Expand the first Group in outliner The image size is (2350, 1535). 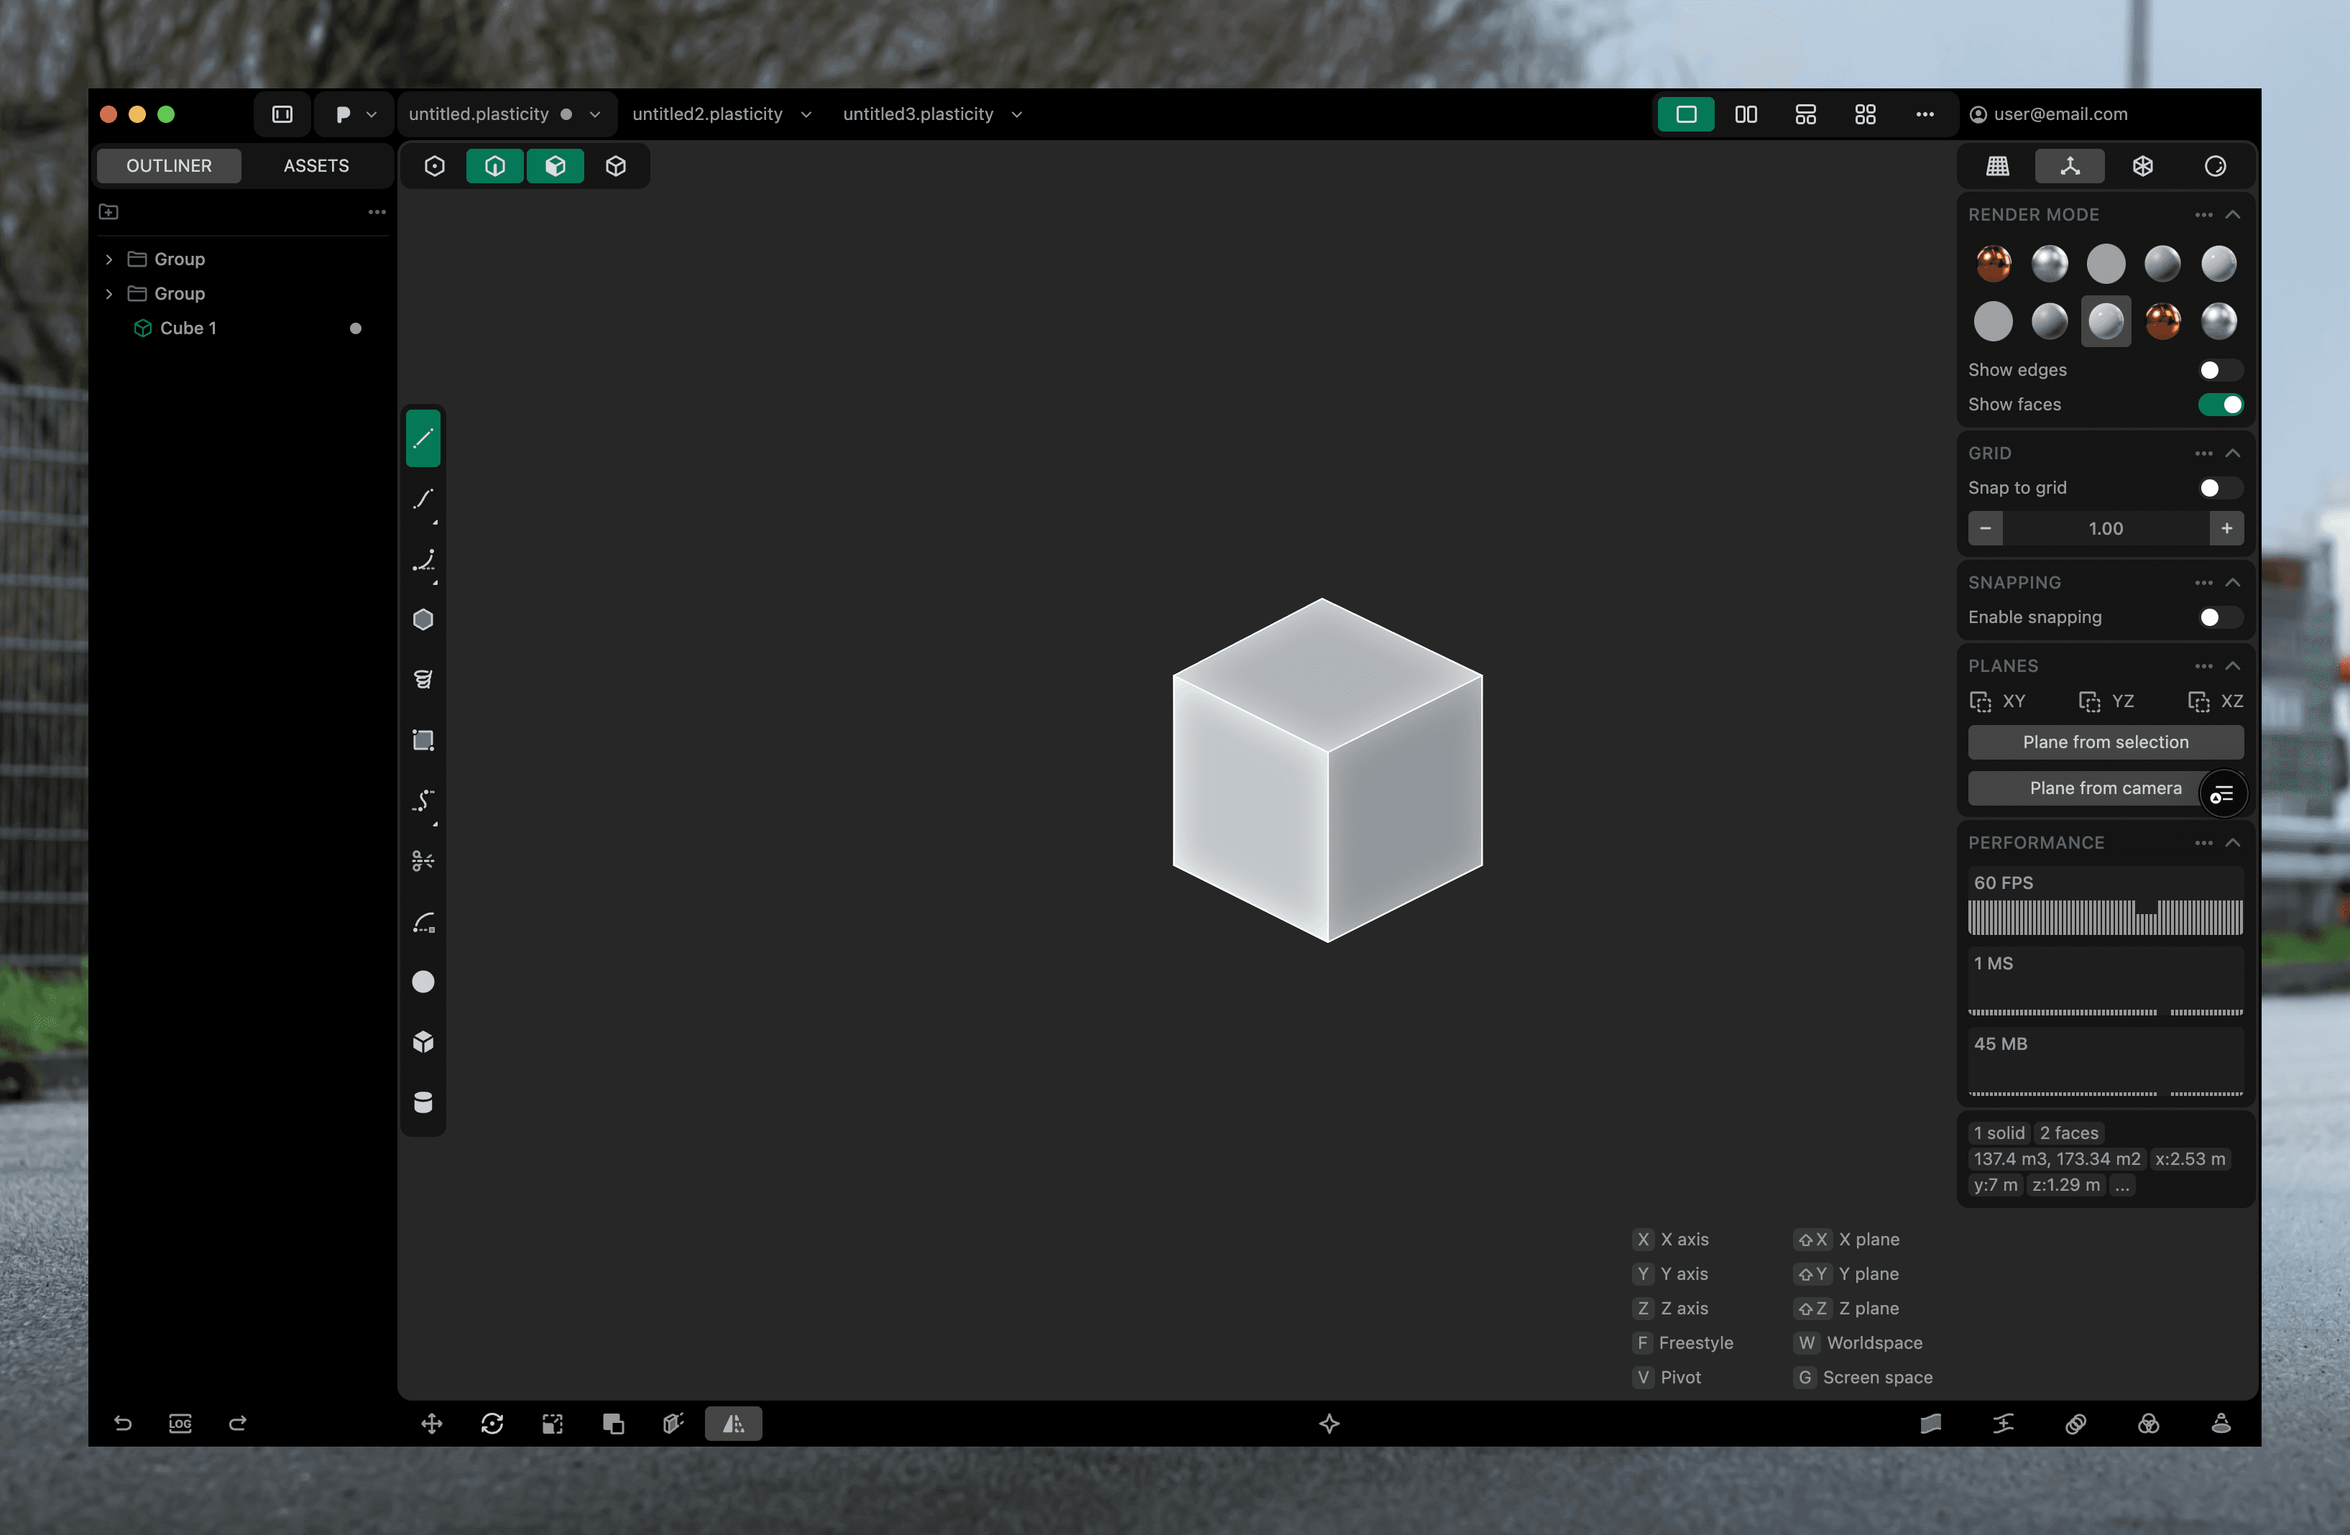[109, 259]
